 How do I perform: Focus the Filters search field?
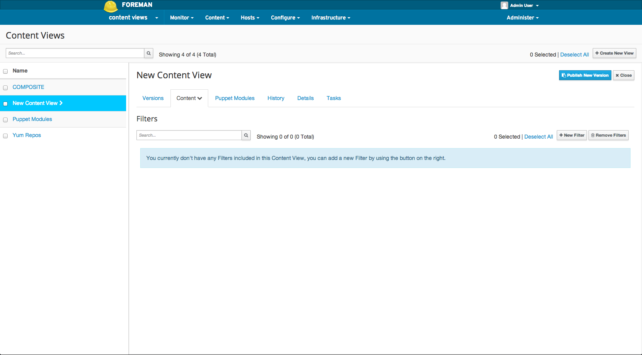(x=189, y=135)
